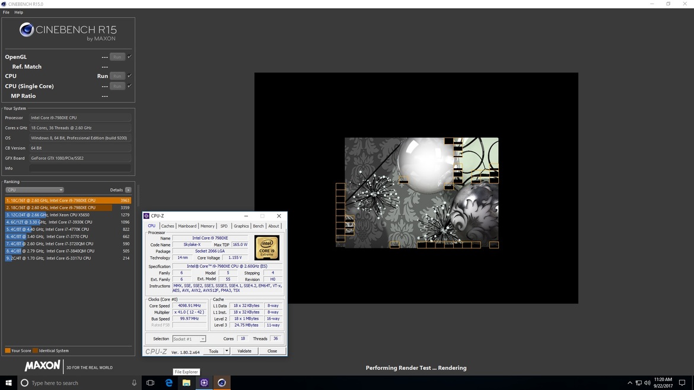Open Microsoft Edge from the taskbar

[x=168, y=383]
